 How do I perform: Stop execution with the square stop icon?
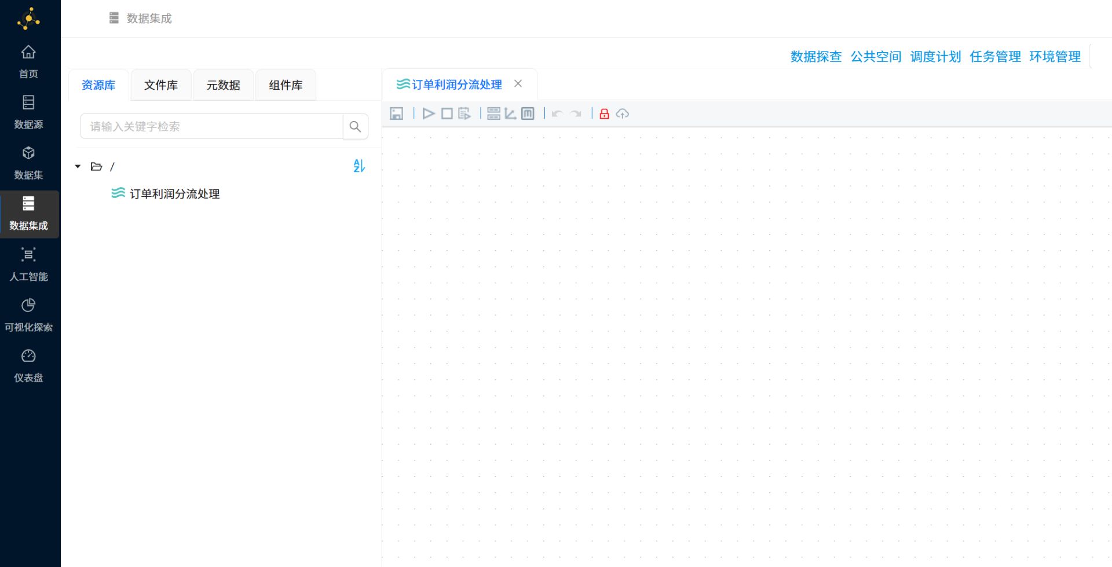447,114
